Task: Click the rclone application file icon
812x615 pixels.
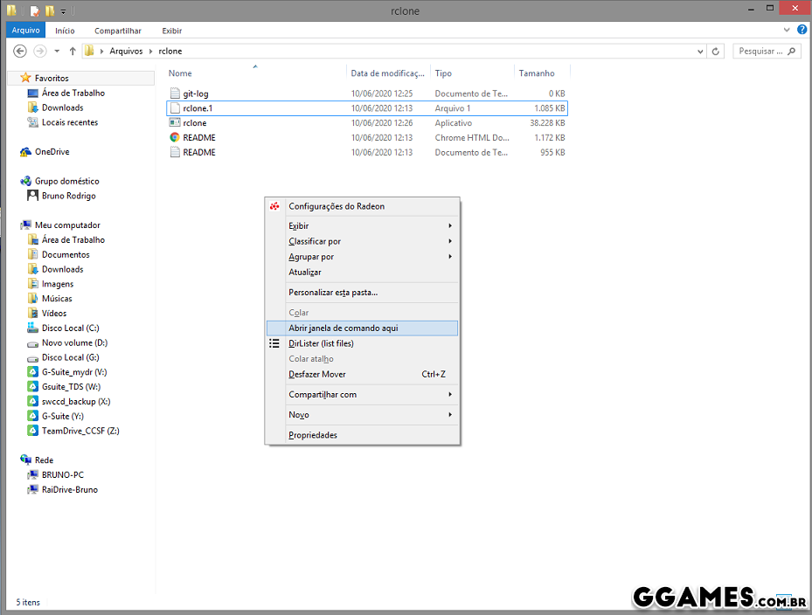Action: [175, 123]
